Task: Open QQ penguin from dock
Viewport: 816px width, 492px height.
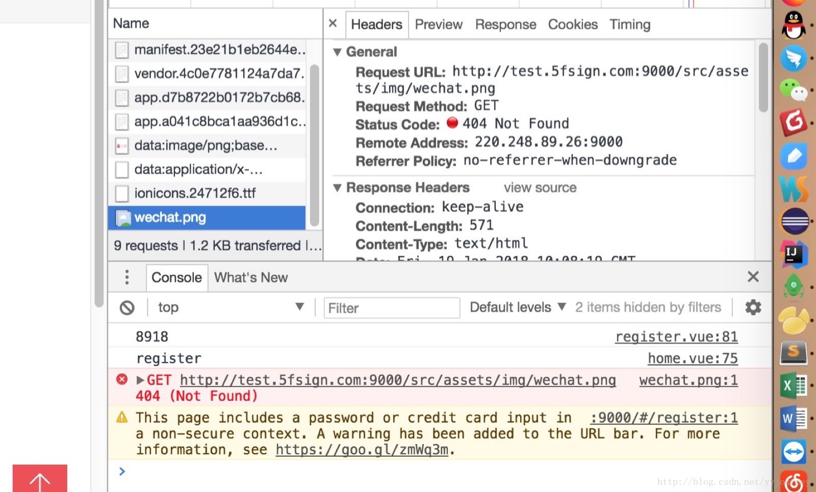Action: click(794, 25)
